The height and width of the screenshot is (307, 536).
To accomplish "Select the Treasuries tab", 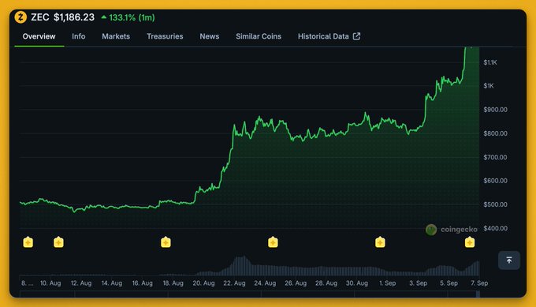I will (165, 36).
